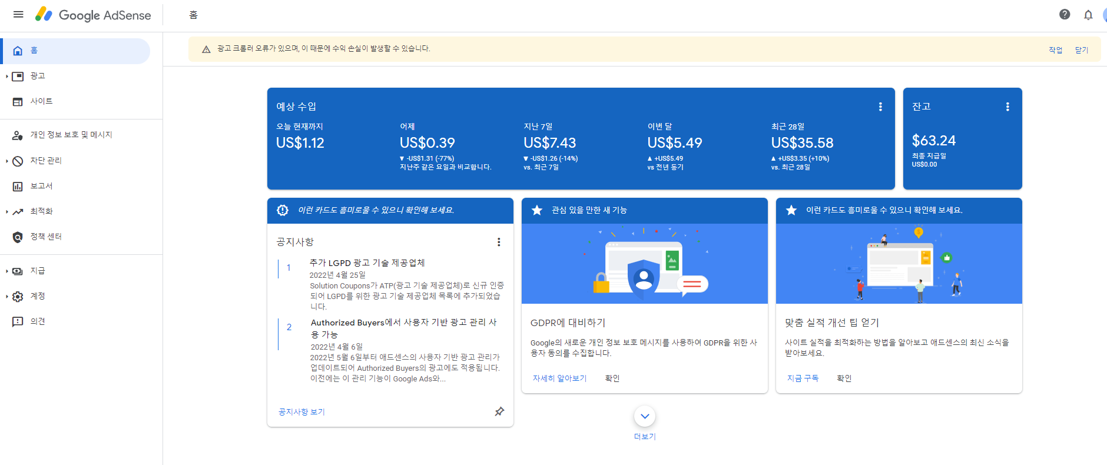Click the 정책 센터 shield icon
1107x465 pixels.
click(18, 237)
